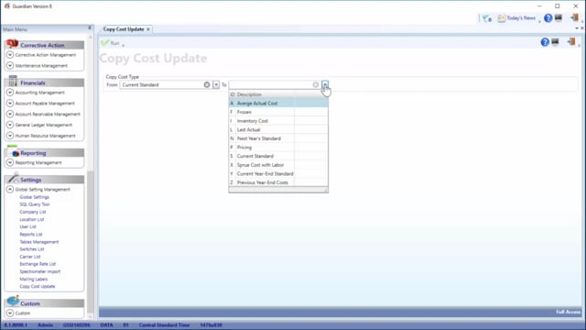Click the Custom section header
This screenshot has height=330, width=586.
pos(45,303)
